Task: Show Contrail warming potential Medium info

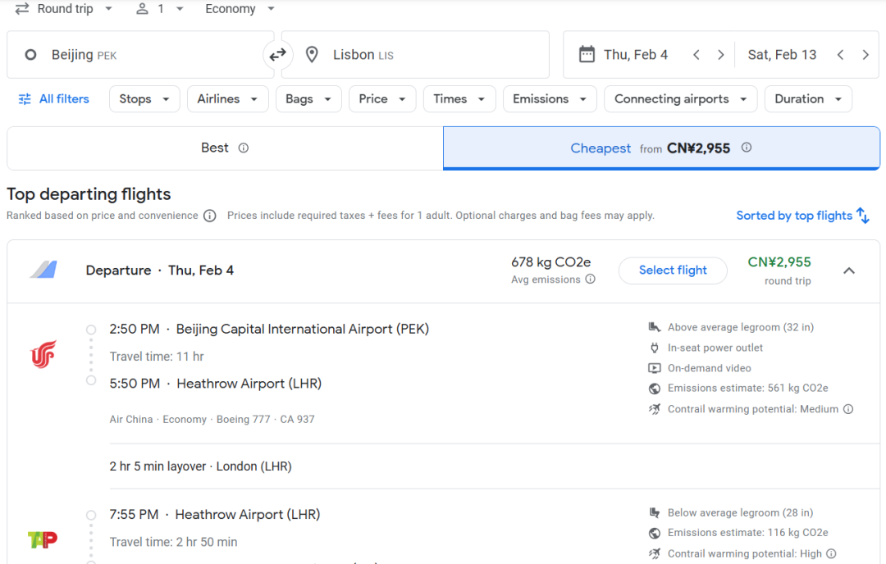Action: tap(848, 409)
